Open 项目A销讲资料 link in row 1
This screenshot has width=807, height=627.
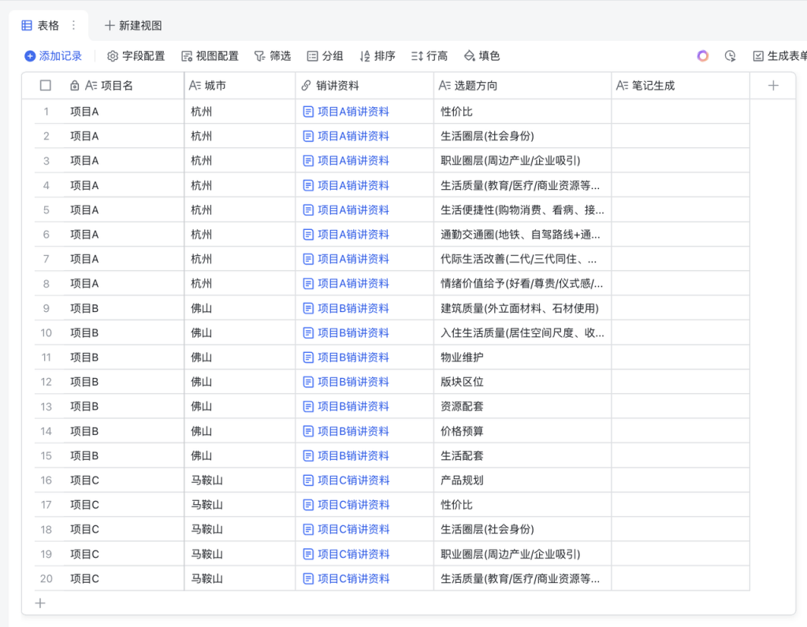[353, 112]
